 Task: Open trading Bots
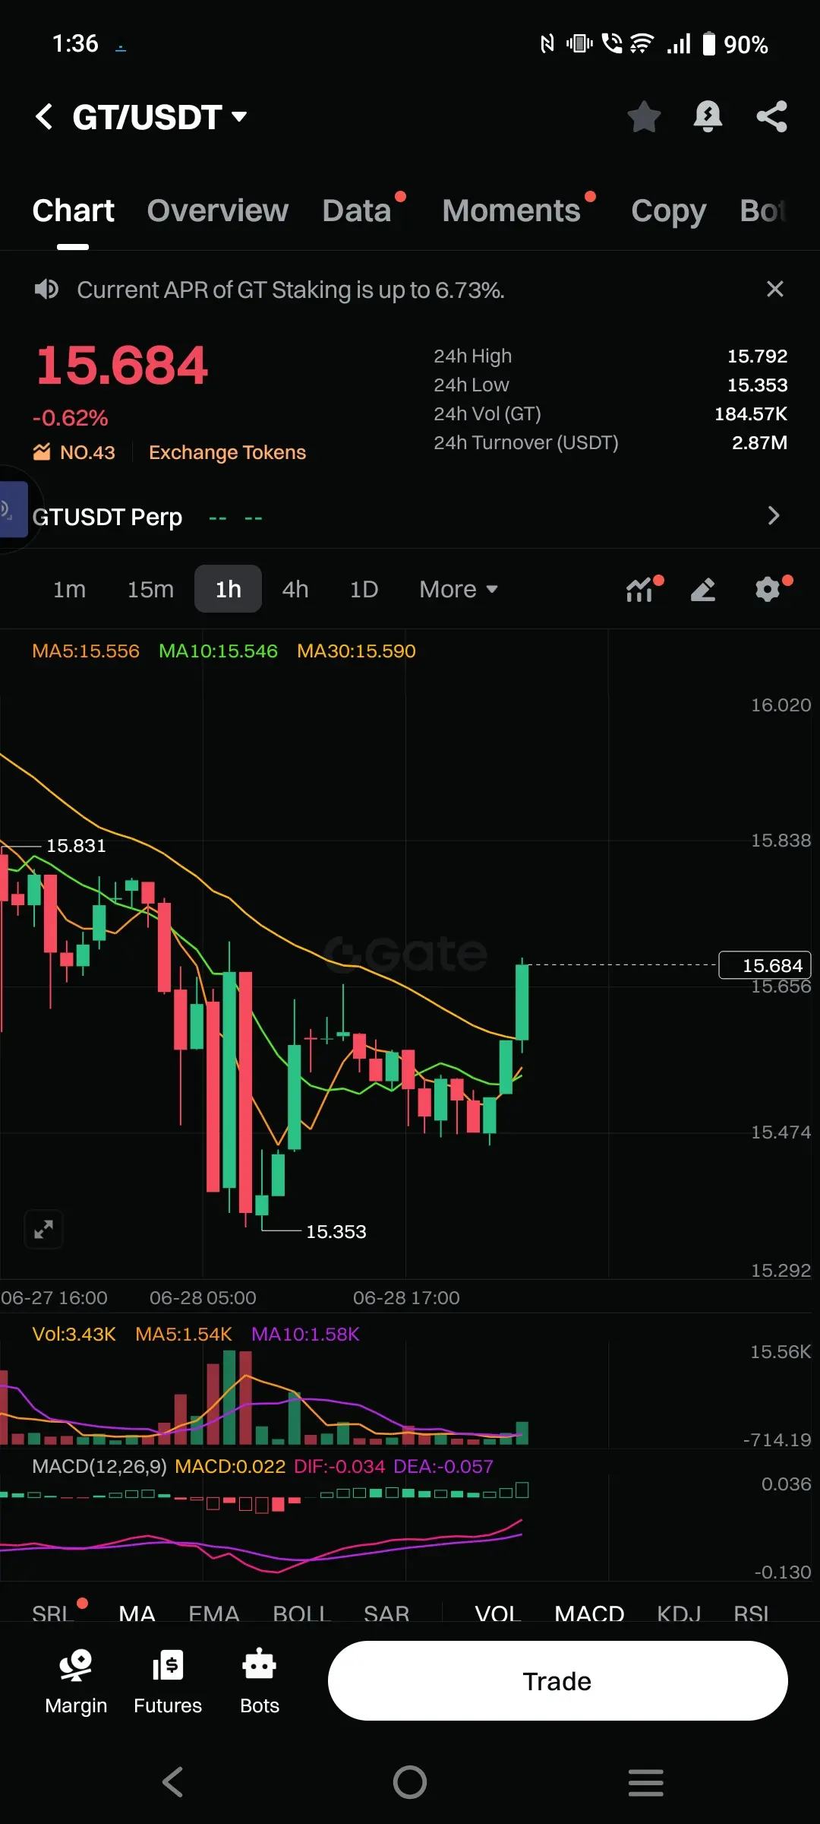point(260,1681)
